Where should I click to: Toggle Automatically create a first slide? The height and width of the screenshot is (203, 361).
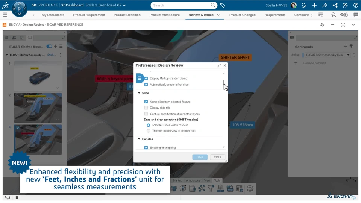coord(146,85)
